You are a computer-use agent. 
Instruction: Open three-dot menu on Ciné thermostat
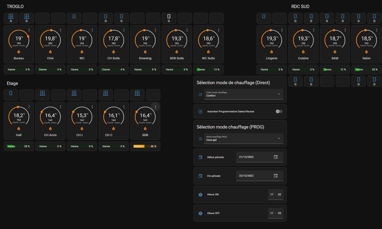(x=60, y=30)
